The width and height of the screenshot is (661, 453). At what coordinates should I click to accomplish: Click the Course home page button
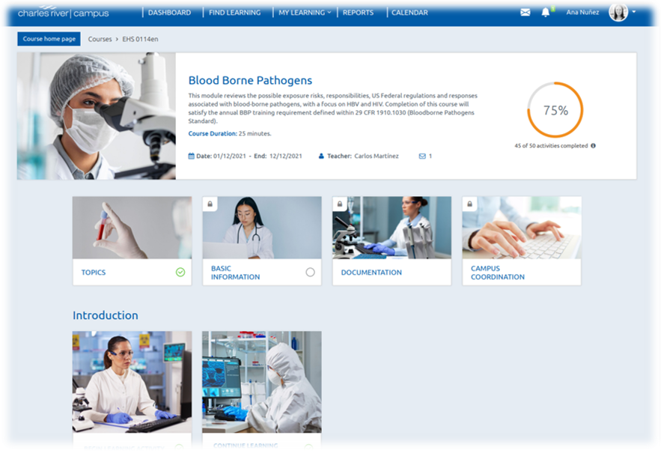coord(49,39)
